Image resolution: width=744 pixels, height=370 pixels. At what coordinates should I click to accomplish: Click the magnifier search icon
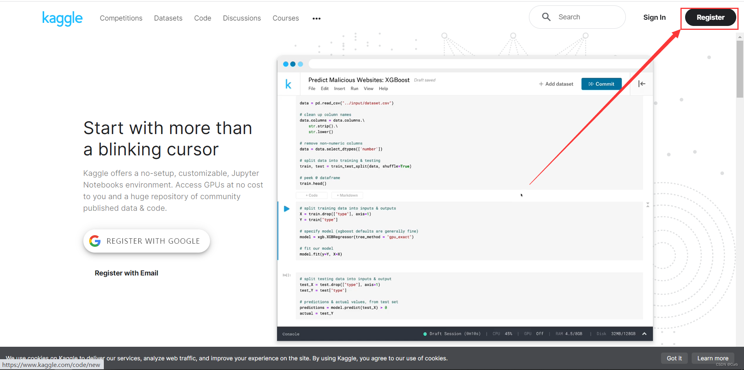(x=546, y=17)
